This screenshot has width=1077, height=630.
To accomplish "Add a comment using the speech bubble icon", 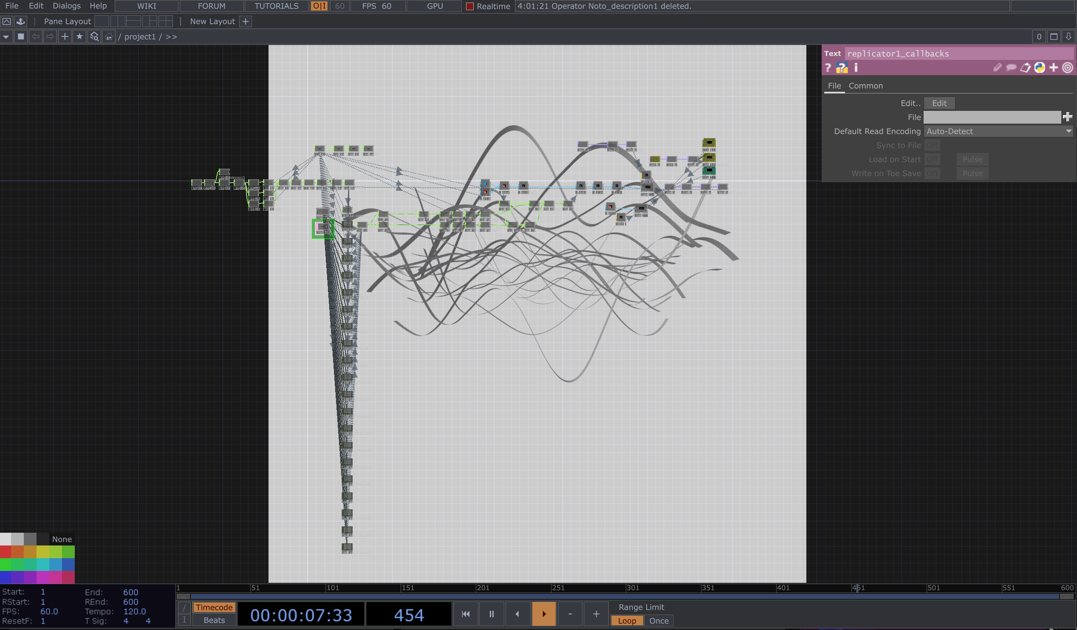I will click(x=1012, y=68).
